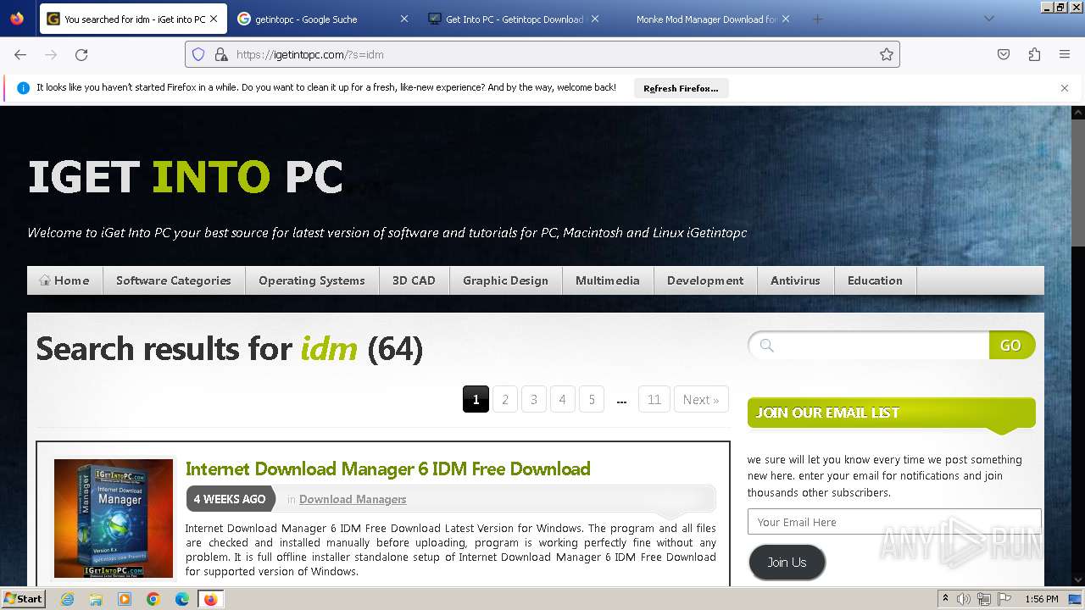The image size is (1085, 610).
Task: Open the media player taskbar icon
Action: coord(125,599)
